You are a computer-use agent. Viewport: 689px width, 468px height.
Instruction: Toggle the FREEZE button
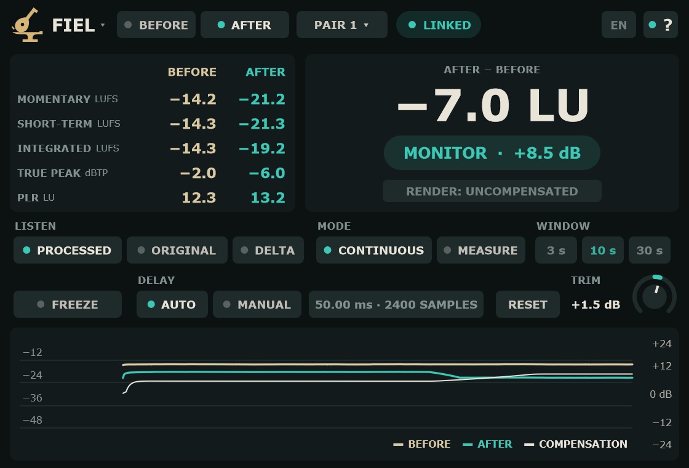tap(68, 304)
